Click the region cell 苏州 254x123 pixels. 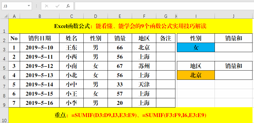[x=144, y=66]
